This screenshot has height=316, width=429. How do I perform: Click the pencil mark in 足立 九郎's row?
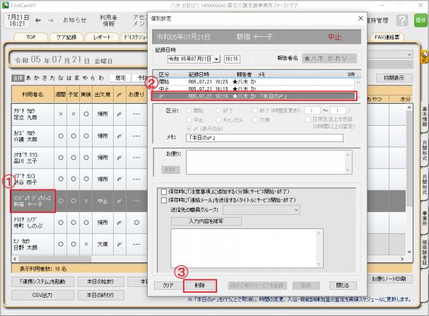click(x=120, y=112)
